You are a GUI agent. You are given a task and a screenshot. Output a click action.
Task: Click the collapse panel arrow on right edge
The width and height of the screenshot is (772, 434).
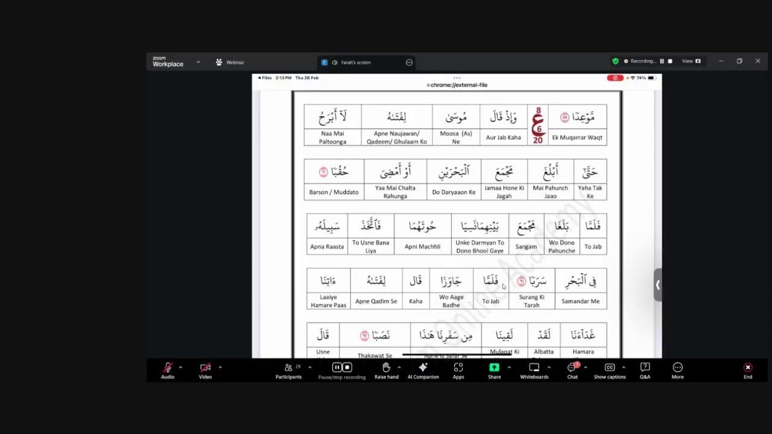[x=657, y=285]
